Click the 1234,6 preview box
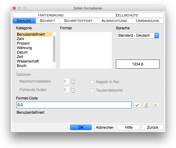 click(138, 64)
